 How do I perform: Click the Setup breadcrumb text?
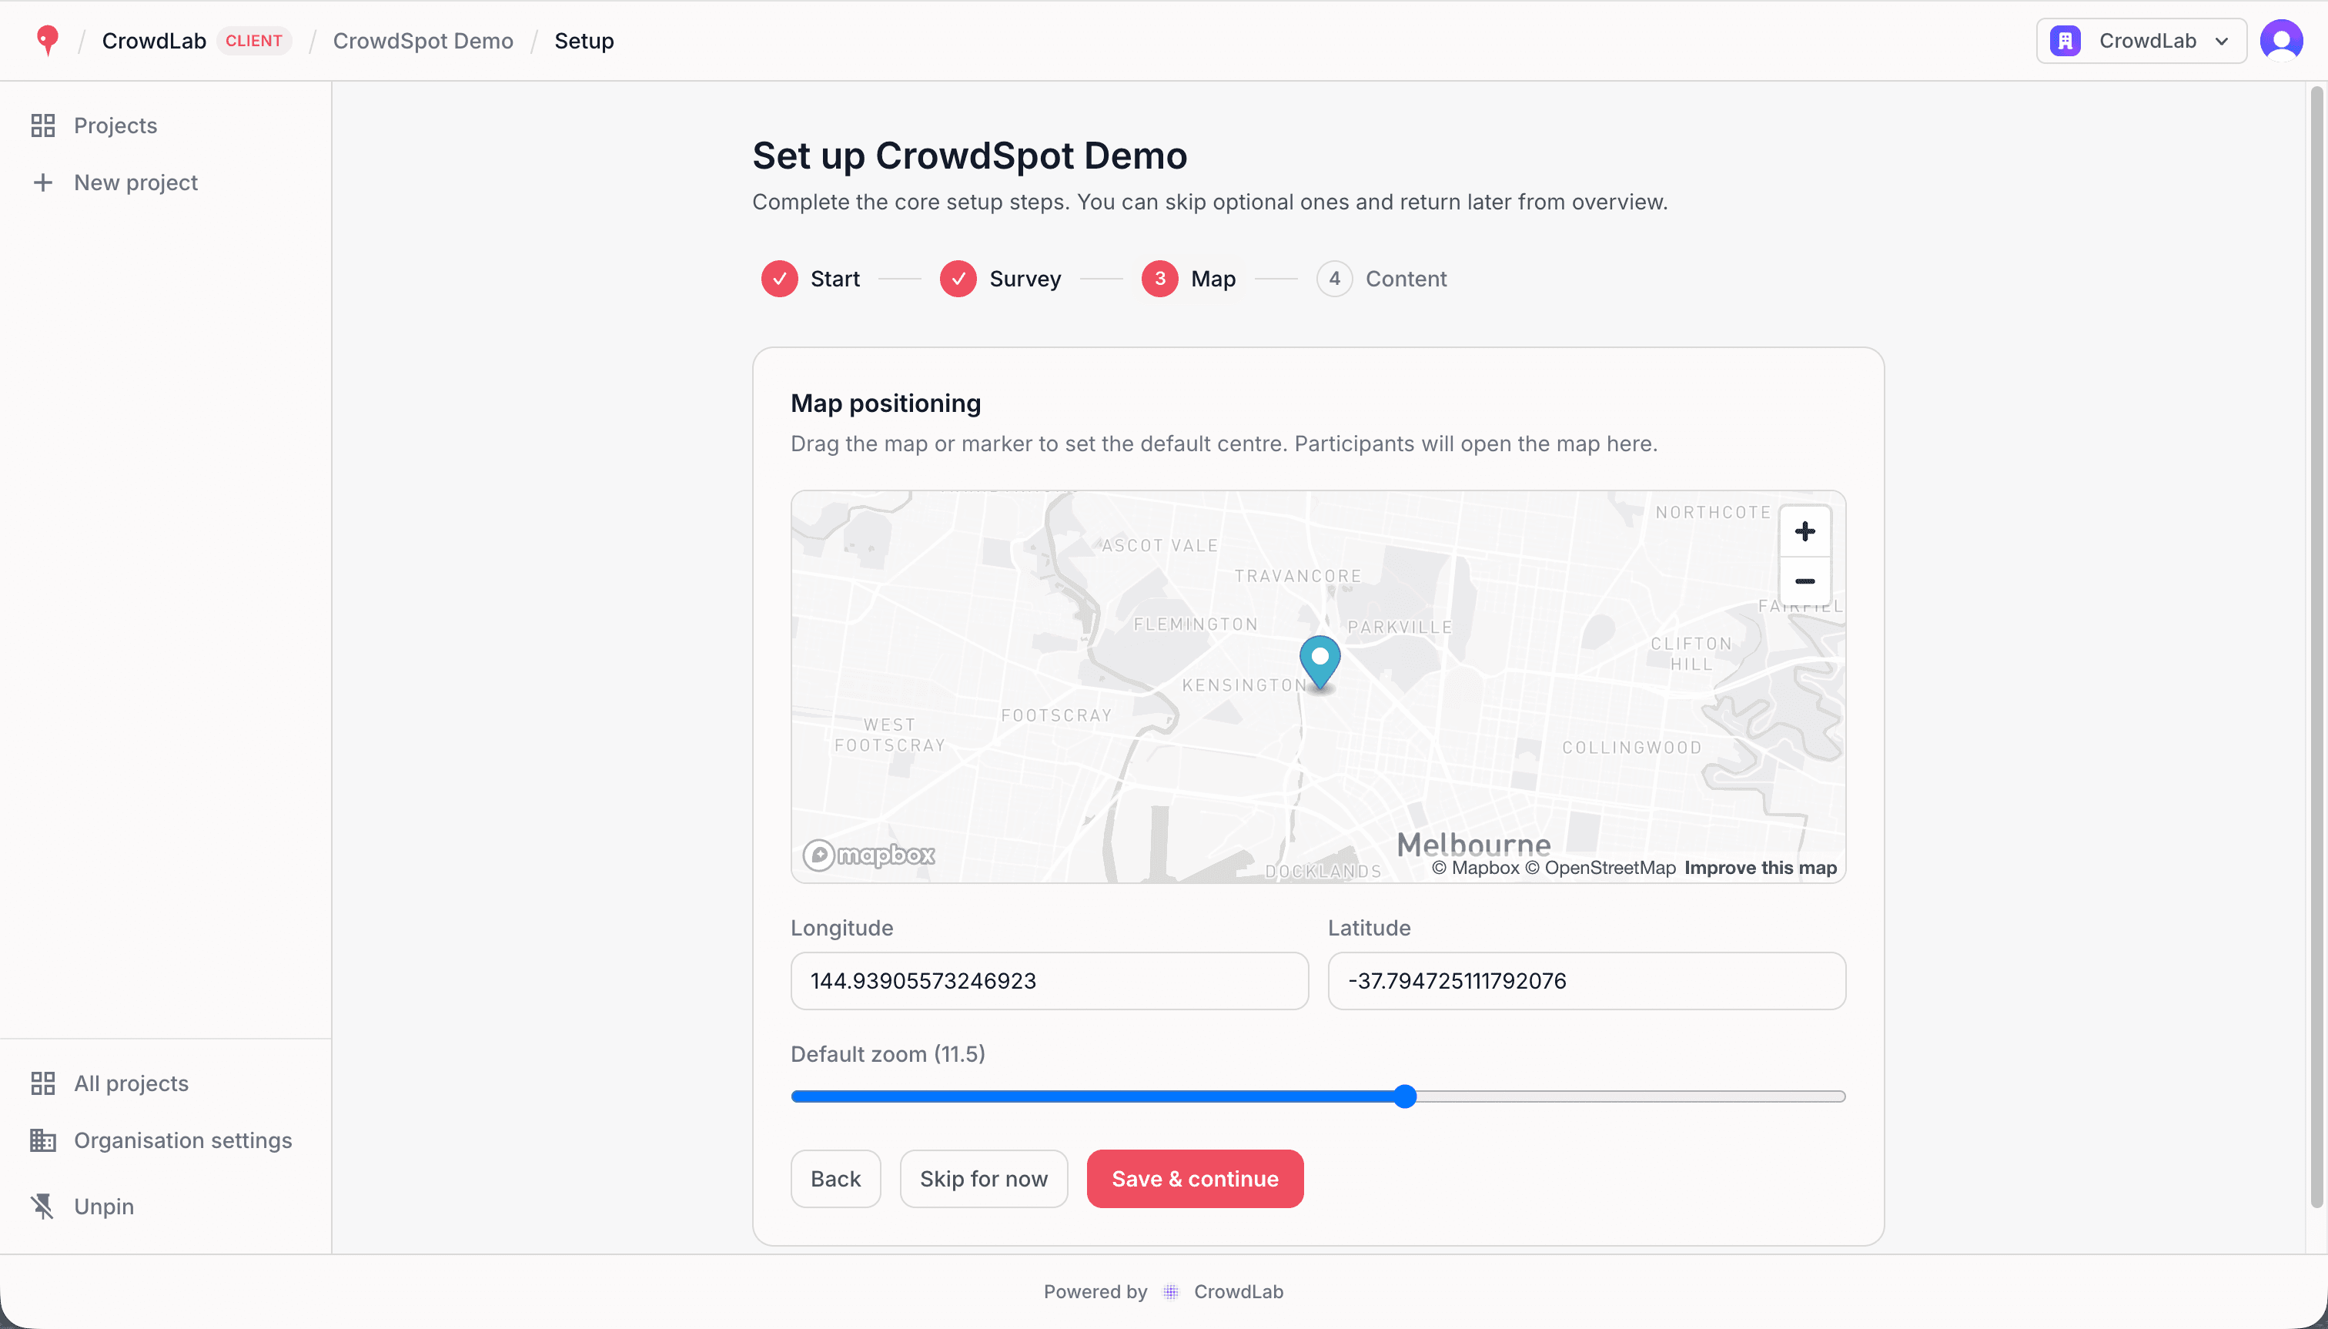tap(584, 41)
